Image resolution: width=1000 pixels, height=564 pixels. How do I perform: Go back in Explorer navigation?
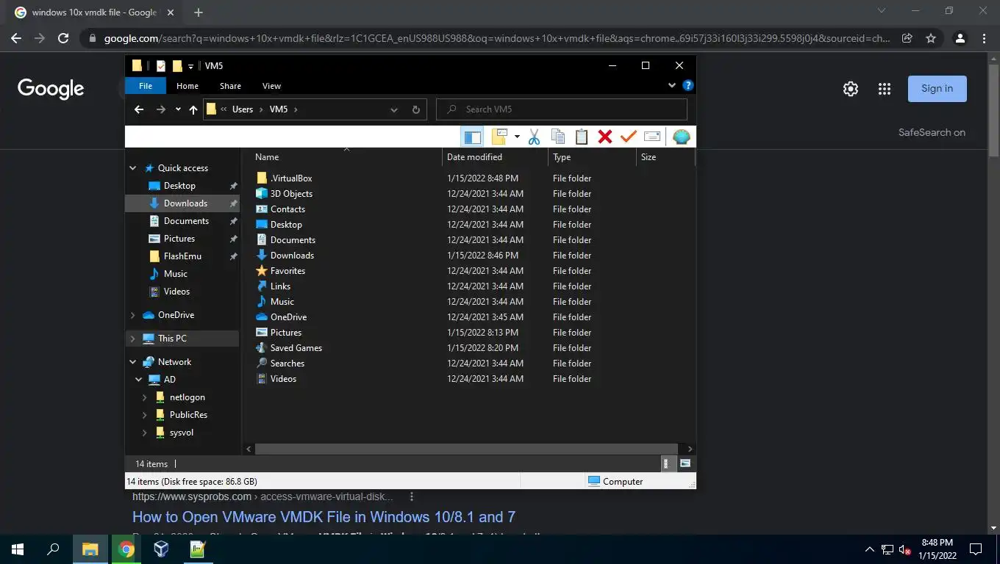[x=139, y=109]
